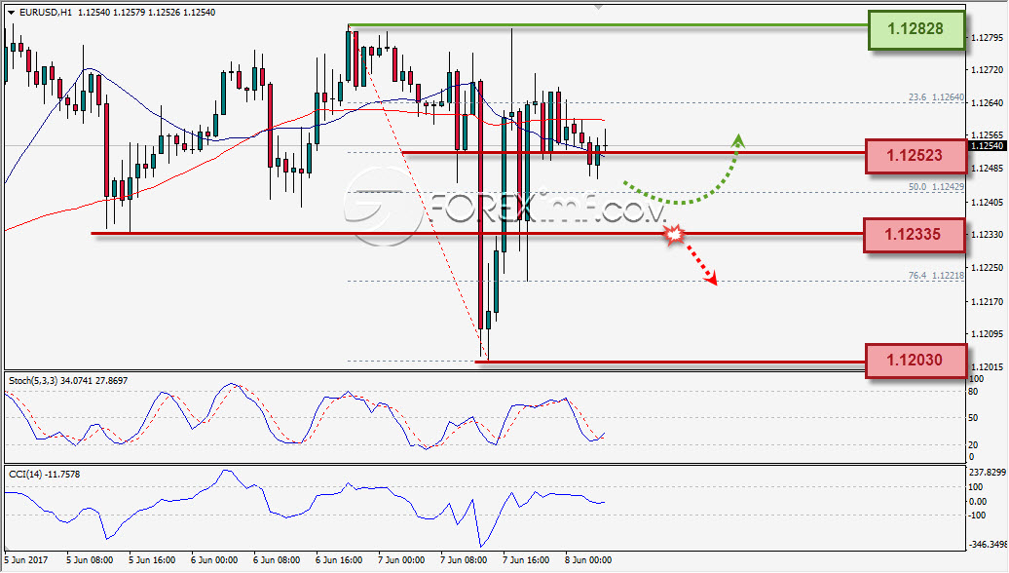Viewport: 1009px width, 573px height.
Task: Click CCI scale value -100
Action: coord(978,516)
